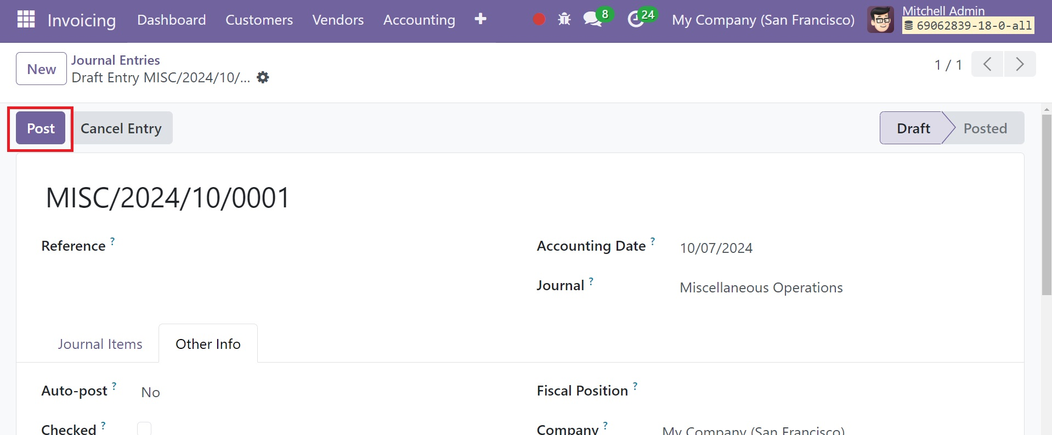Show help tooltip for Journal field
Screen dimensions: 1052x435
pyautogui.click(x=591, y=281)
